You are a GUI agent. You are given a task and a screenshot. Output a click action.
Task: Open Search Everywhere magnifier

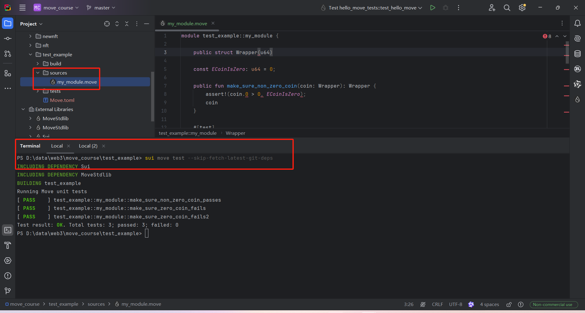[507, 8]
